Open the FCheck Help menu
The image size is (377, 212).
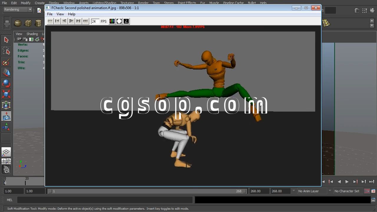[72, 14]
